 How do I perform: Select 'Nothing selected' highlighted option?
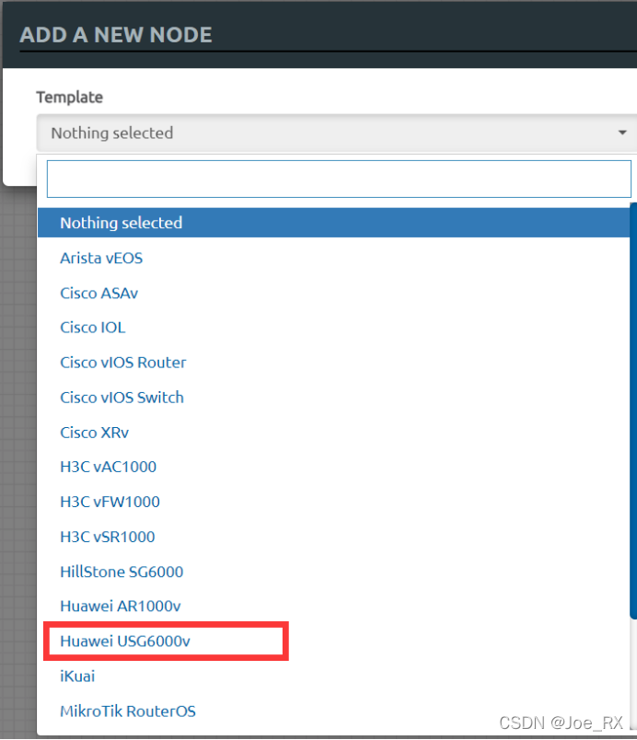coord(334,223)
